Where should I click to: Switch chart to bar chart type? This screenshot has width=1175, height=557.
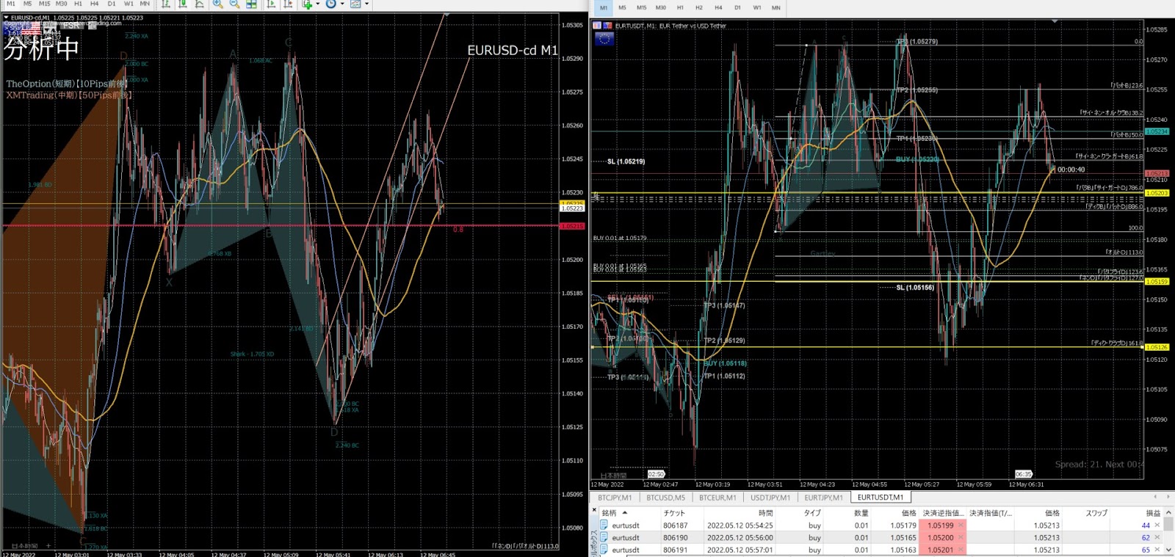click(166, 4)
